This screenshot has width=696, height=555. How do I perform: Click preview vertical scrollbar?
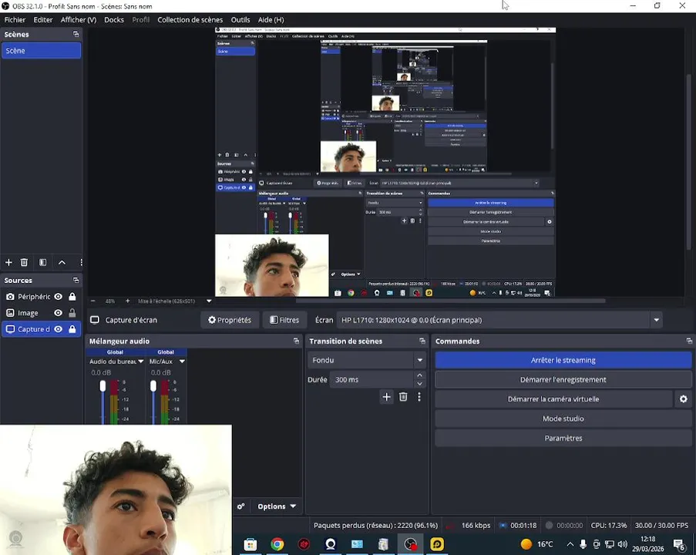pyautogui.click(x=689, y=162)
